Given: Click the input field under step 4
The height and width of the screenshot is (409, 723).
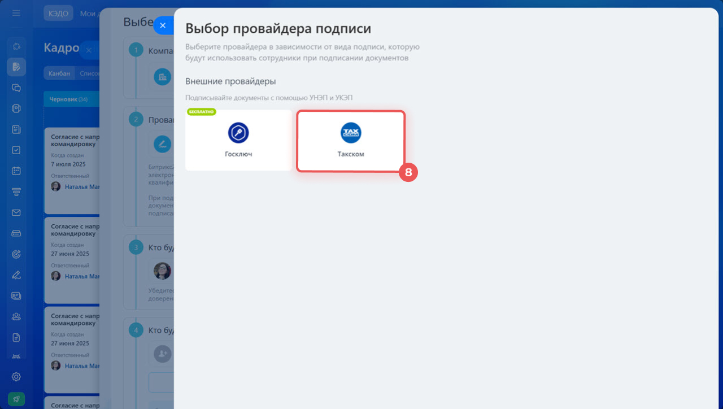Looking at the screenshot, I should [161, 382].
